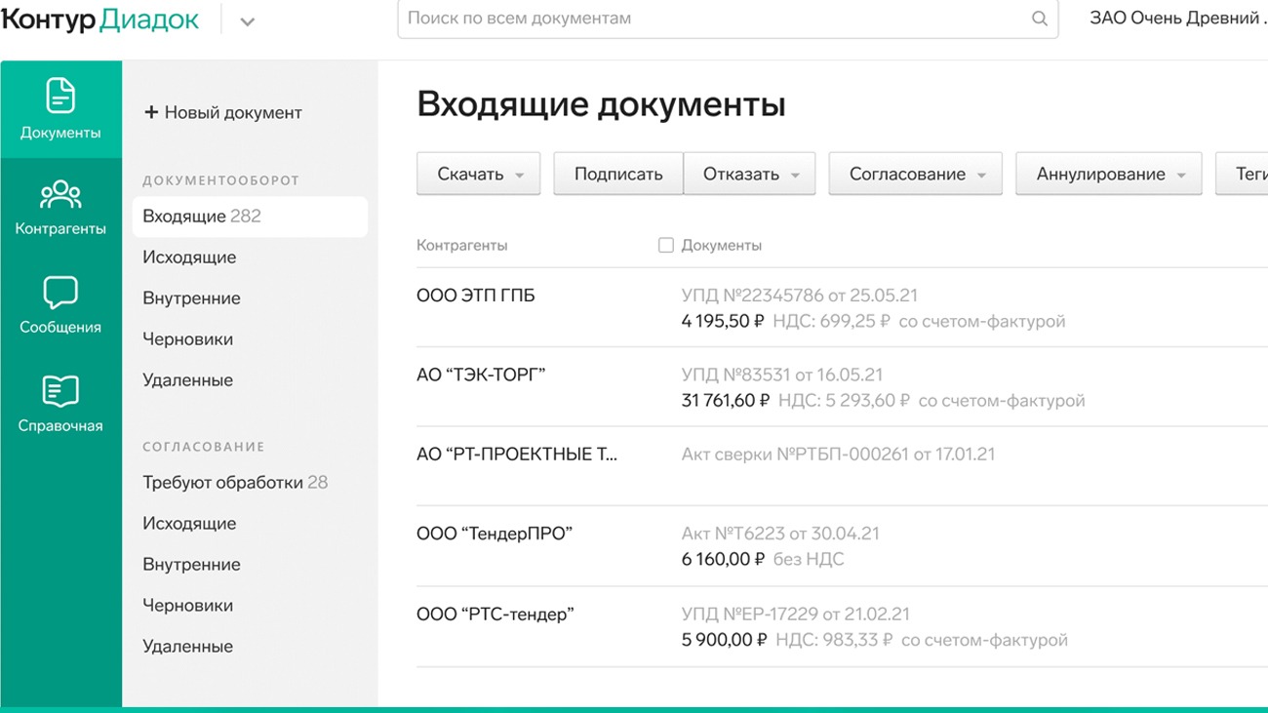Open the Справочная book icon
Screen dimensions: 1268x713
point(60,391)
